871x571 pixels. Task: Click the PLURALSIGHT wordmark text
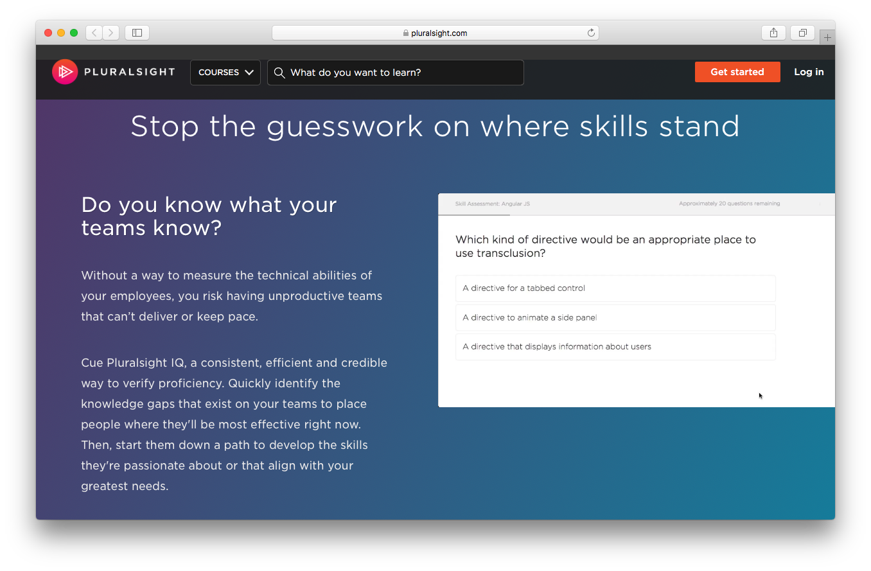tap(129, 72)
